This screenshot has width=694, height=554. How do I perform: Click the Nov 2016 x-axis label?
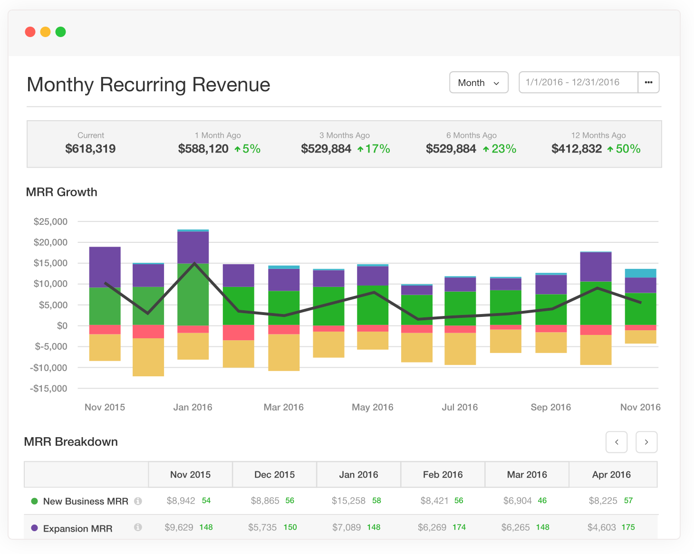(x=640, y=407)
